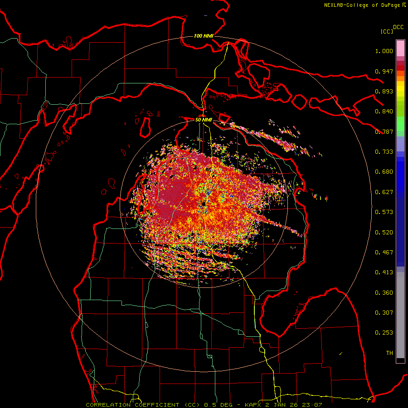Click the 0.733 scale value
Screen dimensions: 408x408
pyautogui.click(x=384, y=152)
